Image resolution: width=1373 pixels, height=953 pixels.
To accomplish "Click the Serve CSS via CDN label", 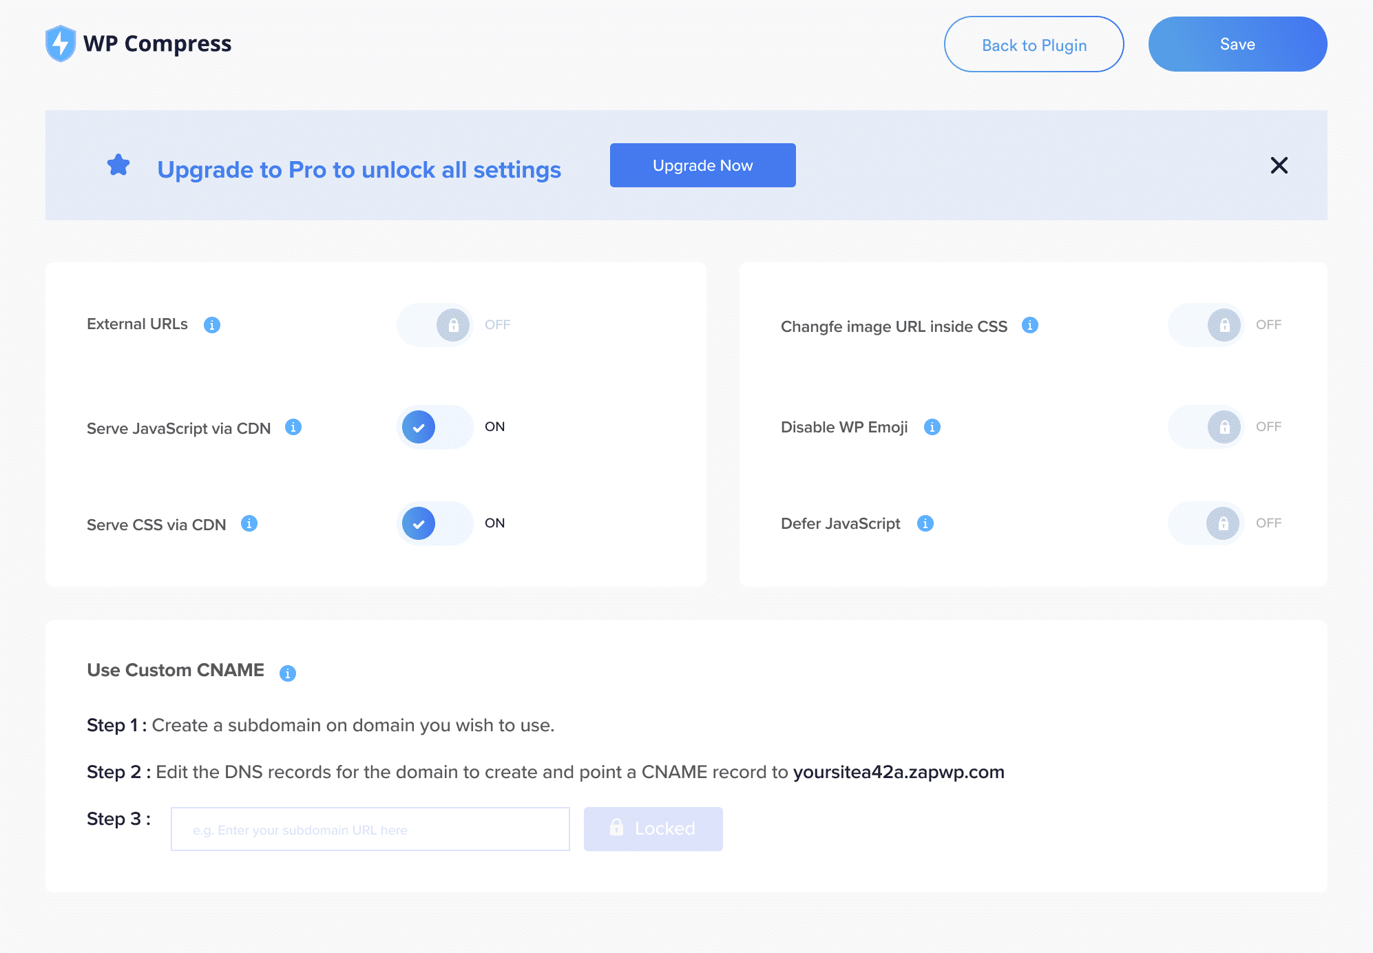I will [156, 525].
